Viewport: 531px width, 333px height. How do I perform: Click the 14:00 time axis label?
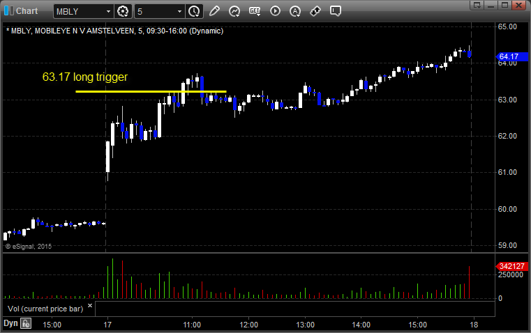pos(361,325)
